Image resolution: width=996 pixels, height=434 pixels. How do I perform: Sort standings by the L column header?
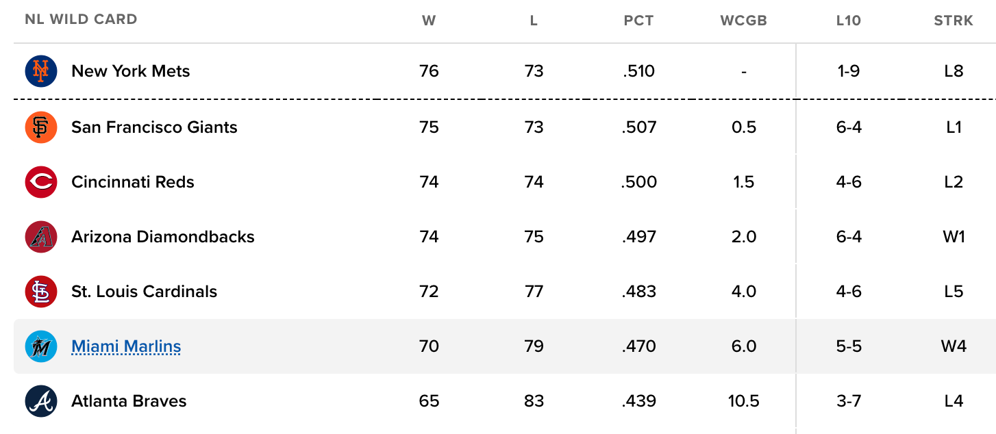534,21
